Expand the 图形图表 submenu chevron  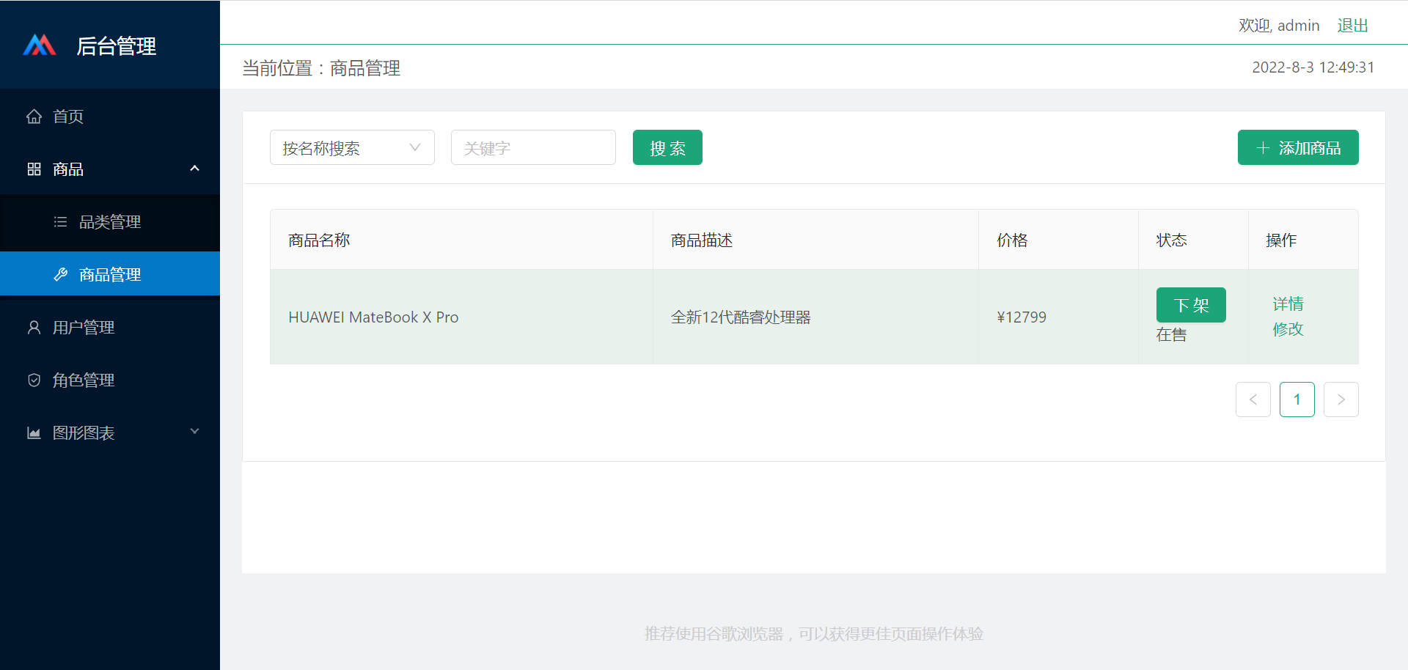tap(194, 432)
